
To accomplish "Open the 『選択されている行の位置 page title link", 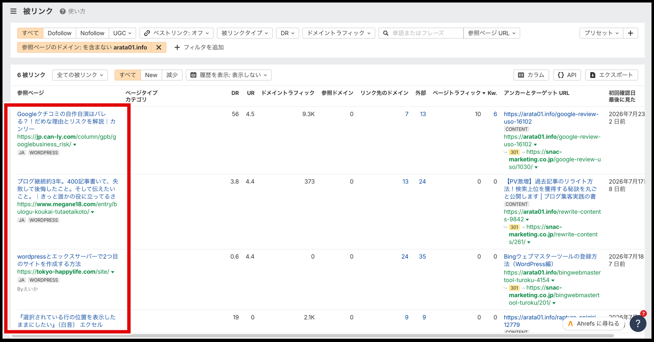I will [x=66, y=321].
